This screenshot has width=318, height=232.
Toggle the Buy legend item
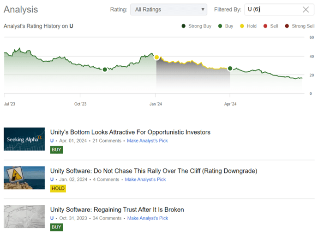click(x=221, y=26)
